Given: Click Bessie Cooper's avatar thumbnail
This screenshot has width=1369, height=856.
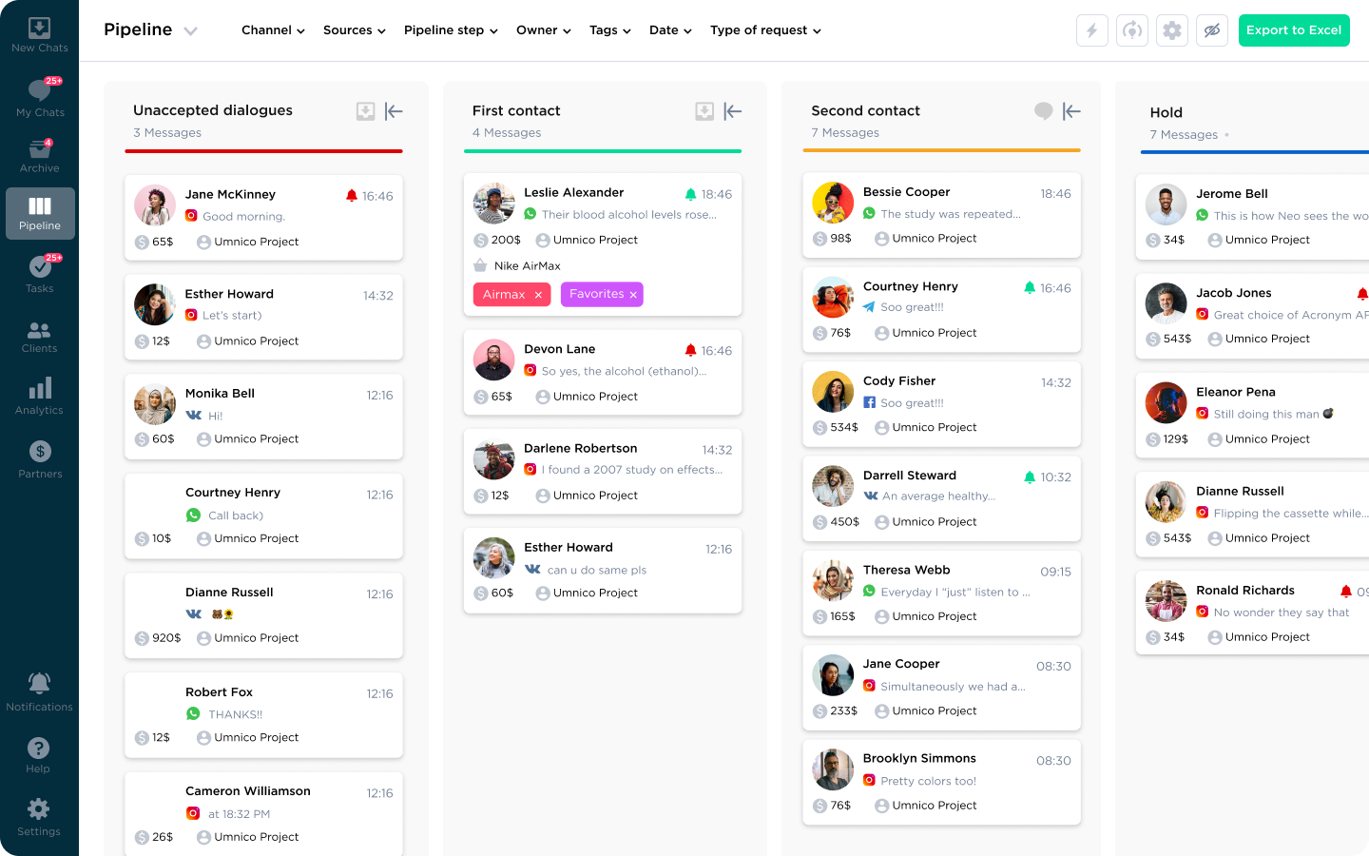Looking at the screenshot, I should click(x=833, y=203).
